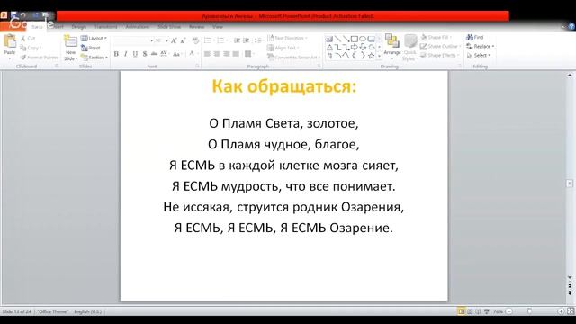Toggle Strikethrough formatting

coord(154,54)
